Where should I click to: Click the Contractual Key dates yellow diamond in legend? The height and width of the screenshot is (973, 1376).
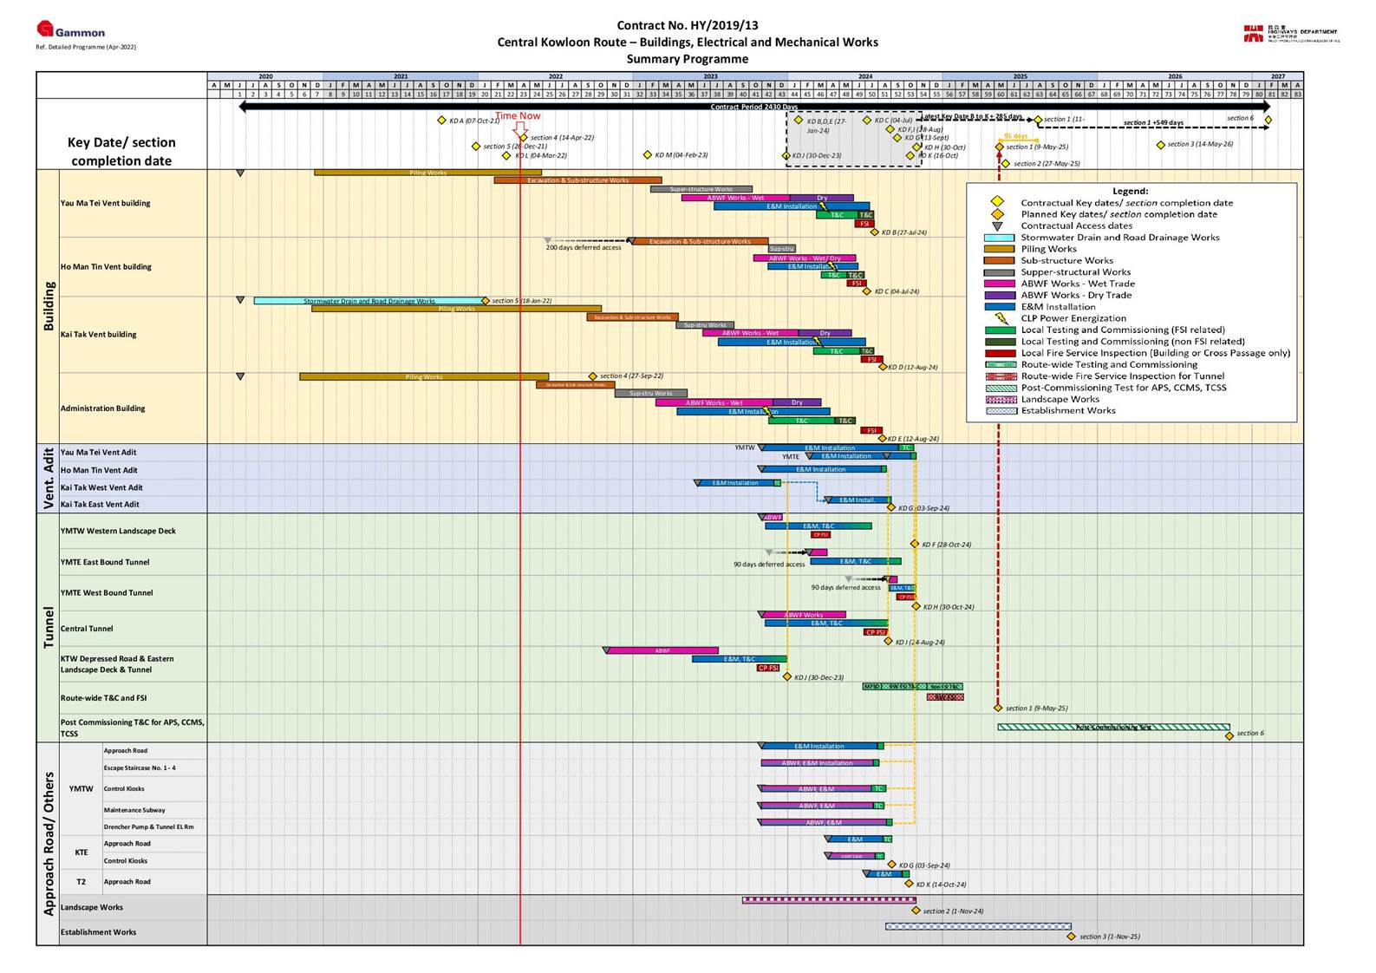pyautogui.click(x=998, y=202)
